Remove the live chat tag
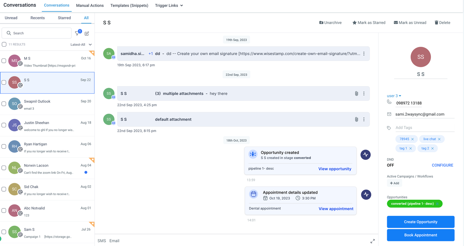Screen dimensions: 464x246 coord(439,139)
